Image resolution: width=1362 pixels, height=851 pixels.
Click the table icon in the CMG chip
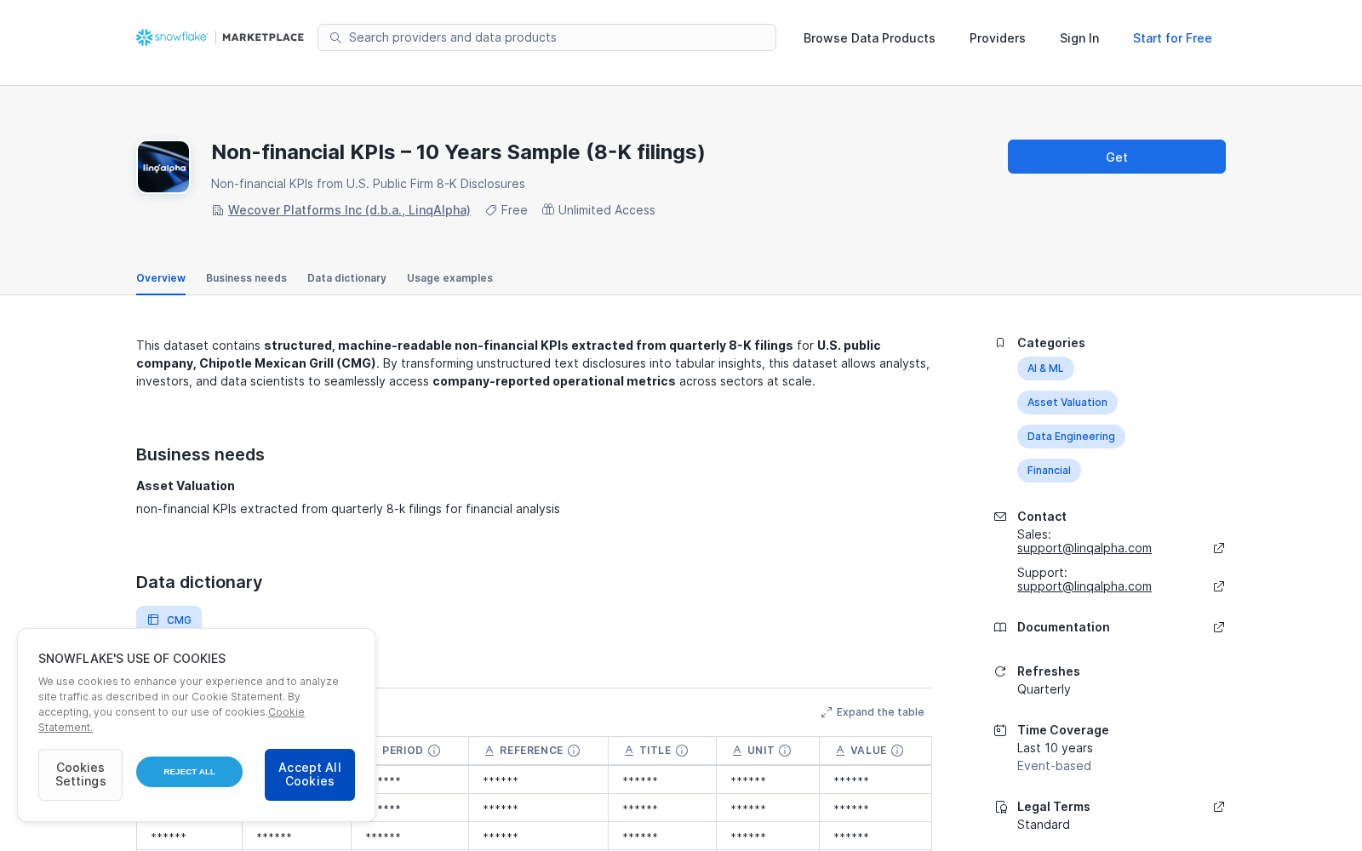(x=153, y=620)
